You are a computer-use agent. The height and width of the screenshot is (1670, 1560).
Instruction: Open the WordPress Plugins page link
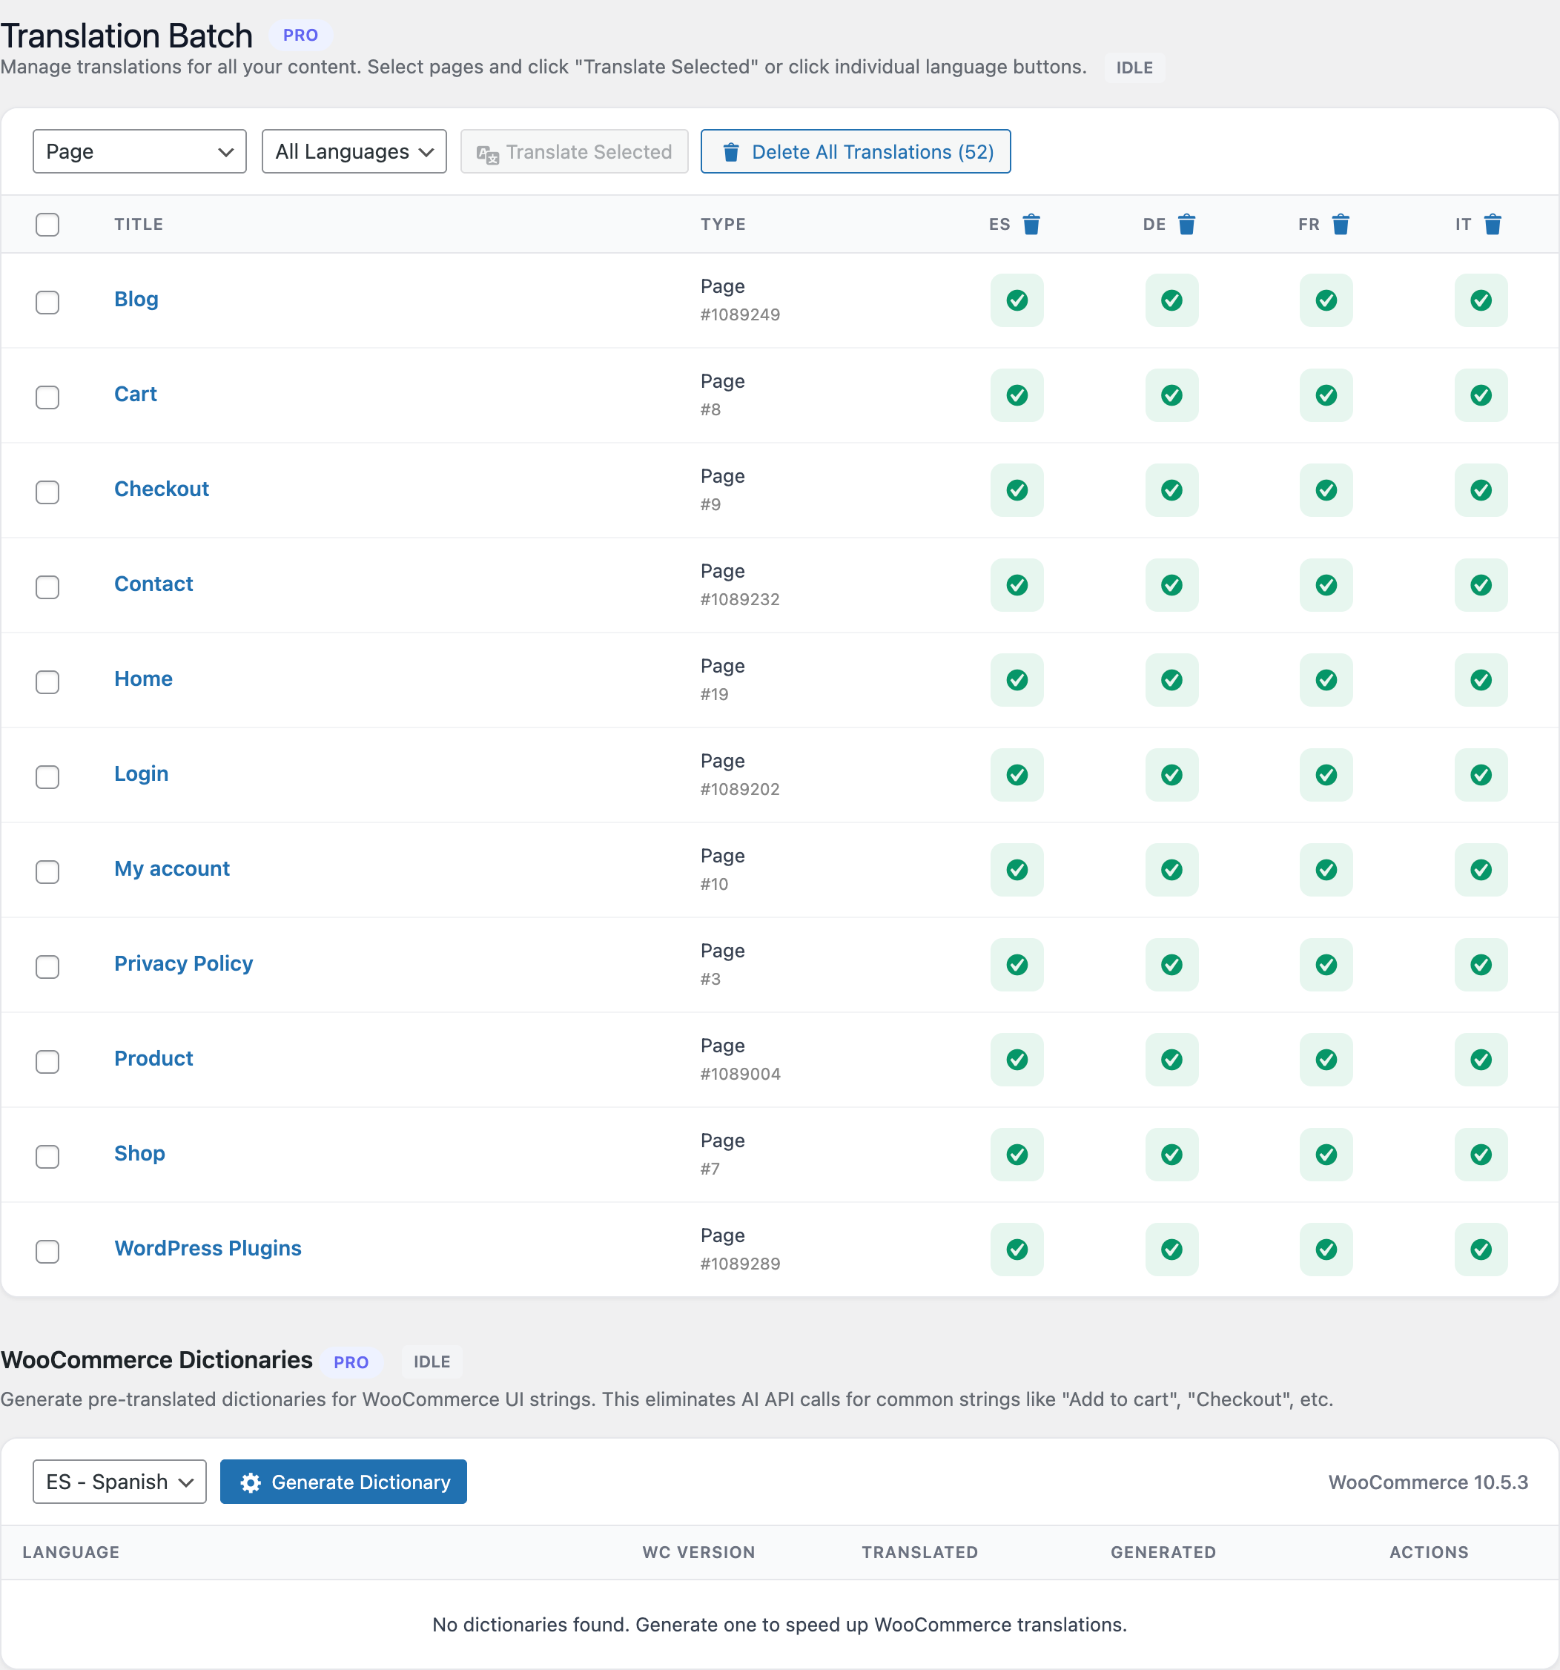(208, 1248)
